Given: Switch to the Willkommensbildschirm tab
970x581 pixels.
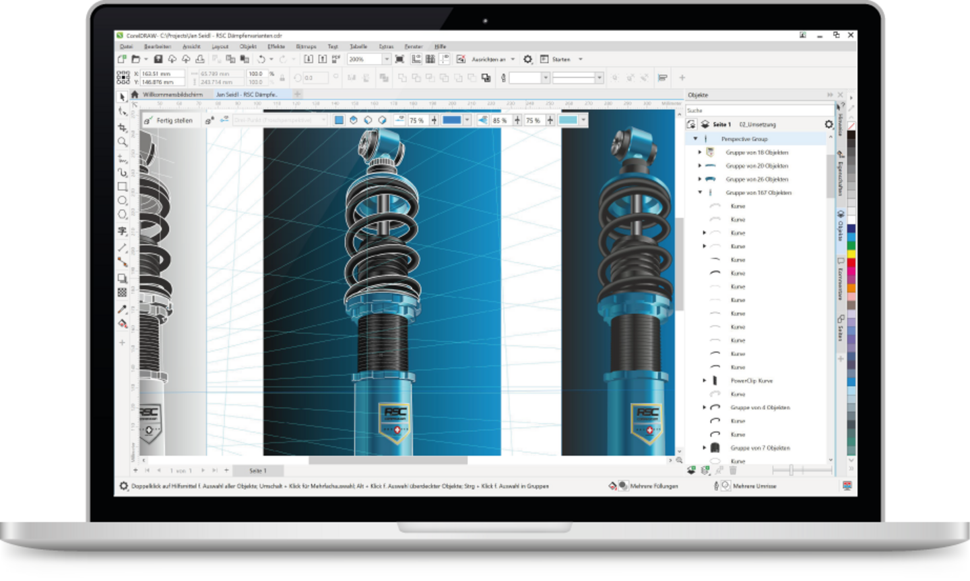Looking at the screenshot, I should tap(172, 95).
